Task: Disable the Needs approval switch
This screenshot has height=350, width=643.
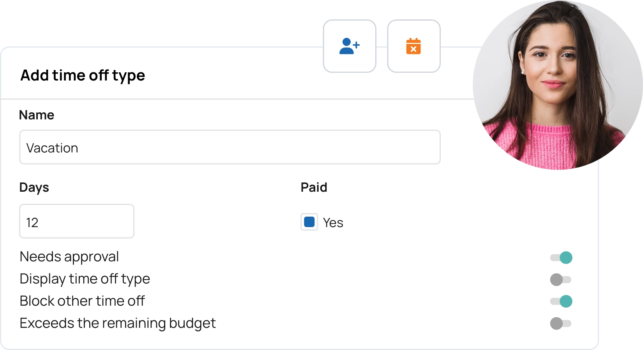Action: coord(561,257)
